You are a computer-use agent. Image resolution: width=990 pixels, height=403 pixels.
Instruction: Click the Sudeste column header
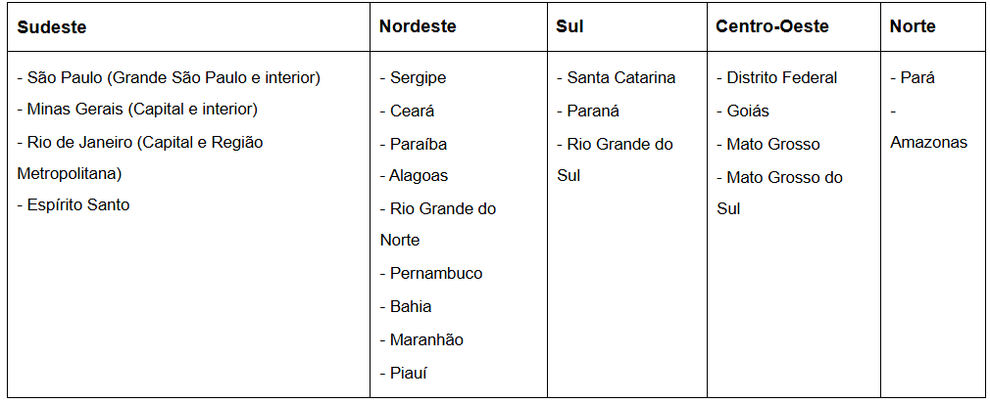(52, 27)
